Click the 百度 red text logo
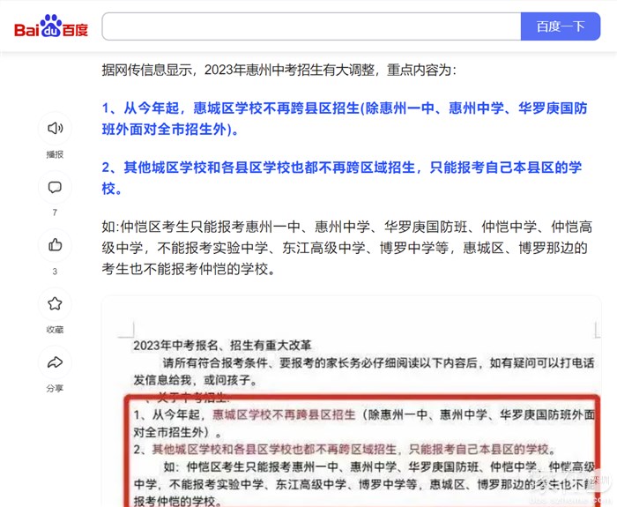Screen dimensions: 617x507 pos(75,30)
